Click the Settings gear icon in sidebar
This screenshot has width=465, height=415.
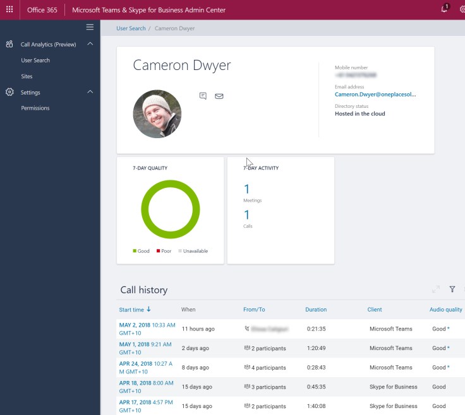(x=9, y=92)
